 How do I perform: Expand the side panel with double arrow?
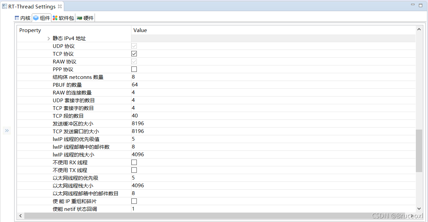(x=7, y=131)
